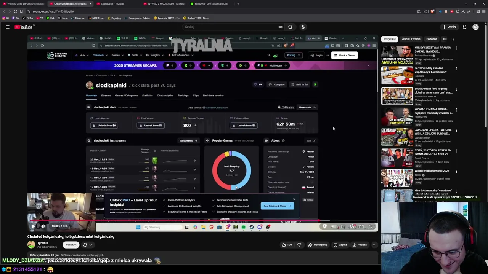The height and width of the screenshot is (274, 488).
Task: Open the TikTok bookmark
Action: [28, 18]
